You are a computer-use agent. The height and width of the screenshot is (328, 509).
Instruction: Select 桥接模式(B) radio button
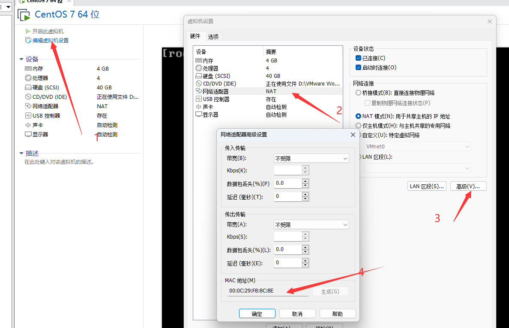pyautogui.click(x=358, y=93)
